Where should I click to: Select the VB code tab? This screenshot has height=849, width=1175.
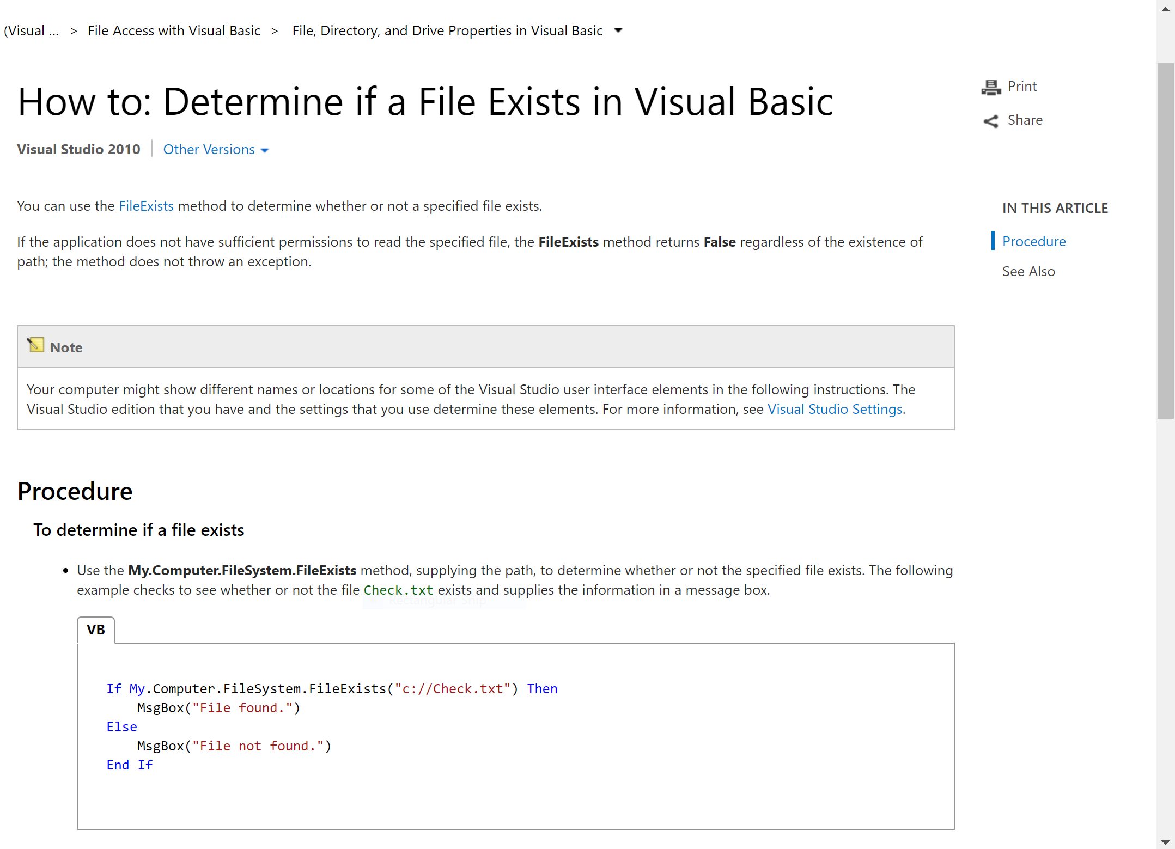tap(96, 630)
